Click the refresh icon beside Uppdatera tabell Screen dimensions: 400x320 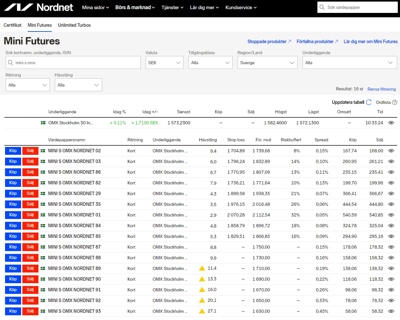(368, 102)
